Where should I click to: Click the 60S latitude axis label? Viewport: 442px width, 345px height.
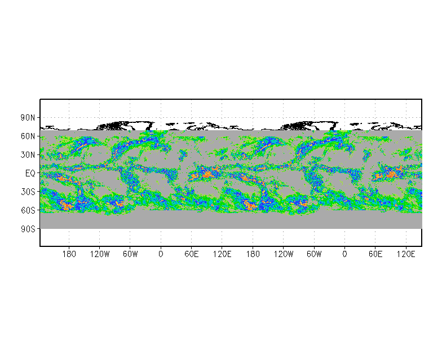(x=28, y=210)
